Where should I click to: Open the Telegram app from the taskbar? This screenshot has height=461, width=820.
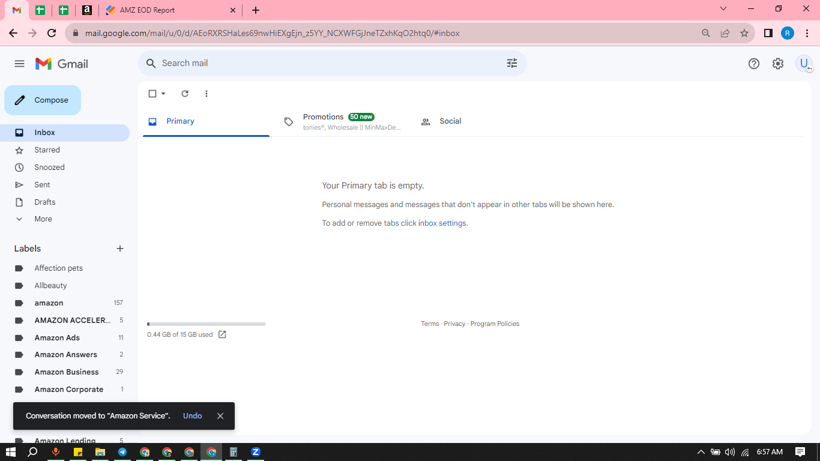tap(122, 452)
